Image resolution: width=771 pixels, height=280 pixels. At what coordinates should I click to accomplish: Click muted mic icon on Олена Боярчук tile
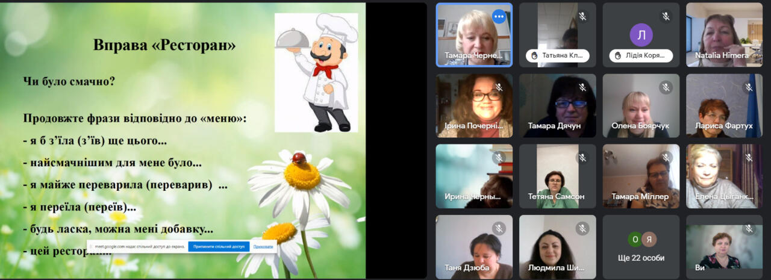coord(666,87)
